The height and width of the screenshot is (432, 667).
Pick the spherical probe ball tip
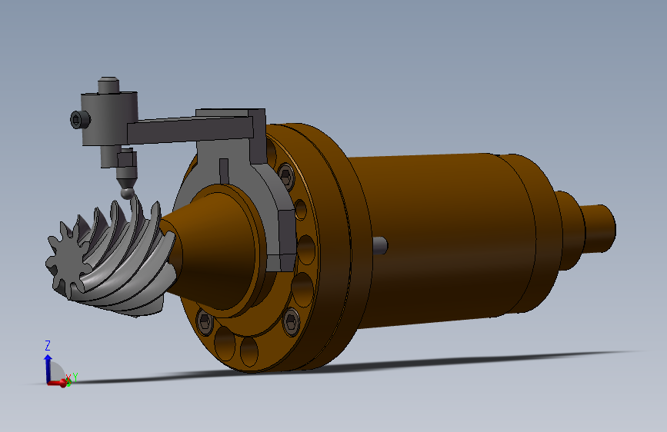point(127,193)
